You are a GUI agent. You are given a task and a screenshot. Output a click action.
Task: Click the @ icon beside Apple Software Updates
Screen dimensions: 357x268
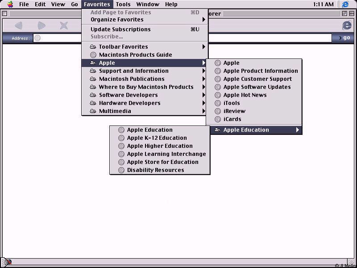[218, 87]
